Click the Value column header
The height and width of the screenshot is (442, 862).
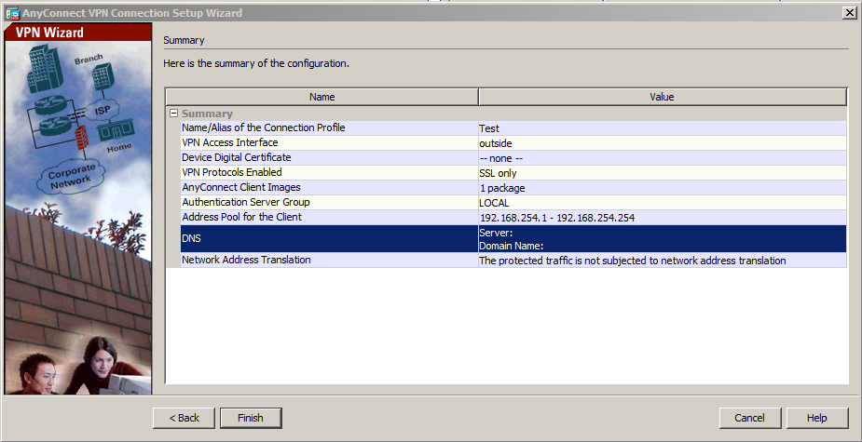click(x=662, y=97)
